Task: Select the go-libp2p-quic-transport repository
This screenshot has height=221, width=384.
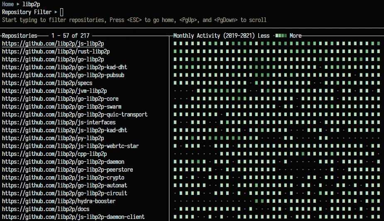Action: [x=75, y=114]
